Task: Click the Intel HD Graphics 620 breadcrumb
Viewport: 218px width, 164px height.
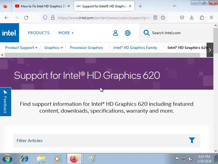Action: 187,48
